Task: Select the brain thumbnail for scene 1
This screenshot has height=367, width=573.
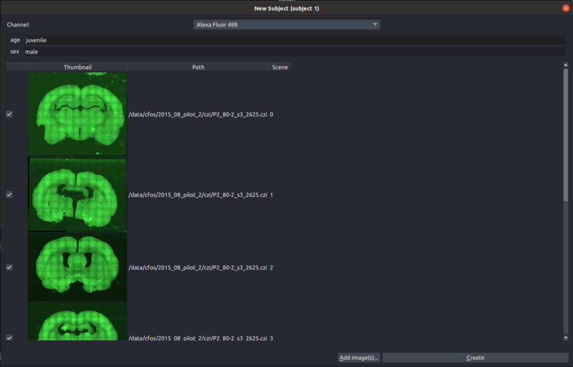Action: click(77, 195)
